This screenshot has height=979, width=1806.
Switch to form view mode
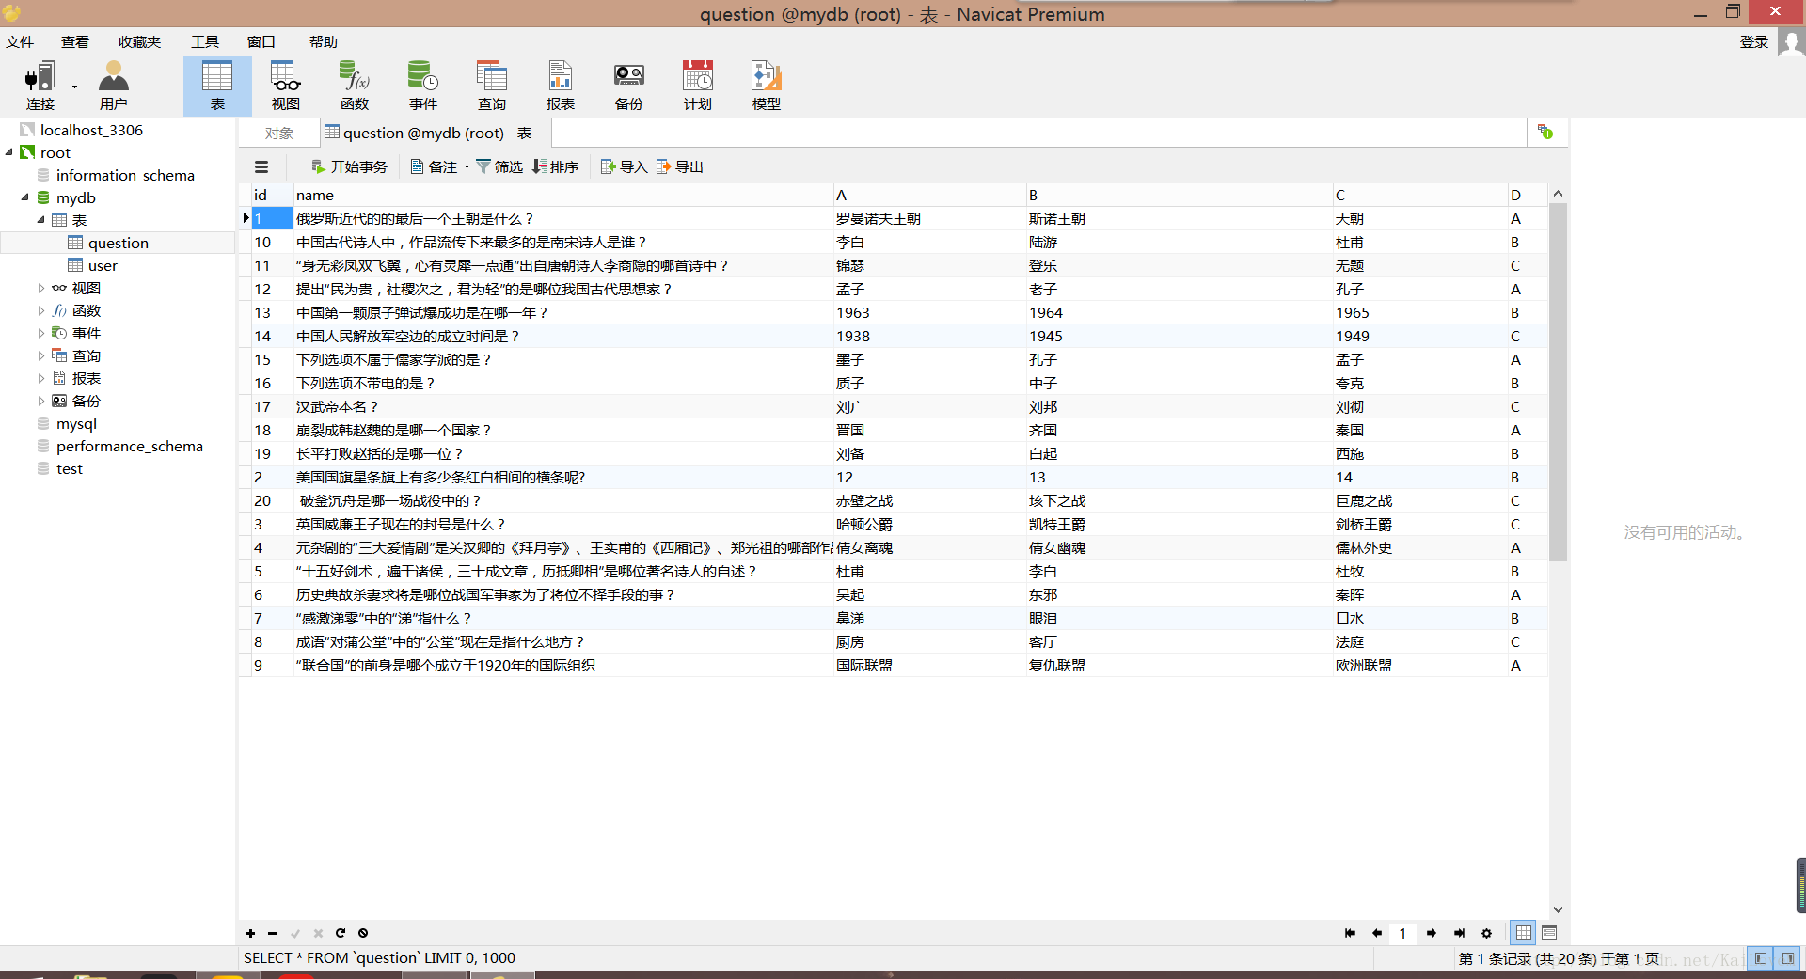[1549, 933]
